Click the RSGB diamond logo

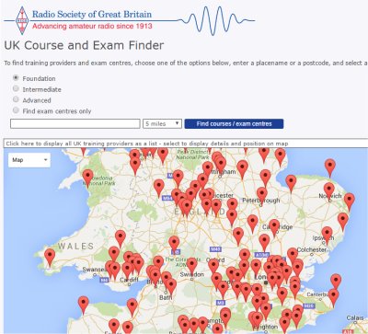22,20
